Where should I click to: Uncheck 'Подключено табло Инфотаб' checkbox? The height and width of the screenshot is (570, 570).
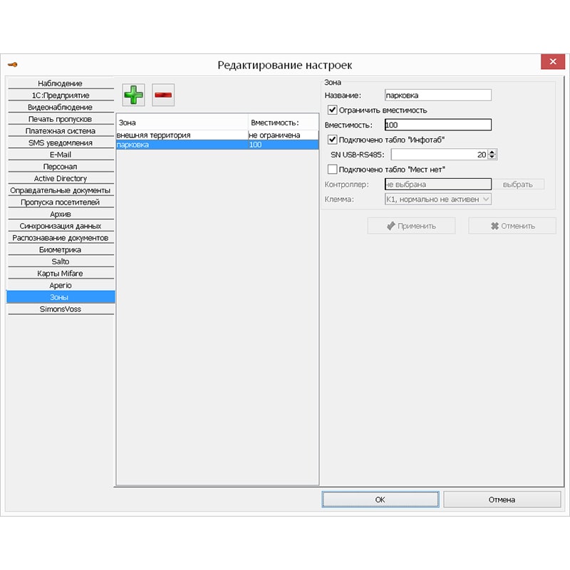click(x=332, y=140)
